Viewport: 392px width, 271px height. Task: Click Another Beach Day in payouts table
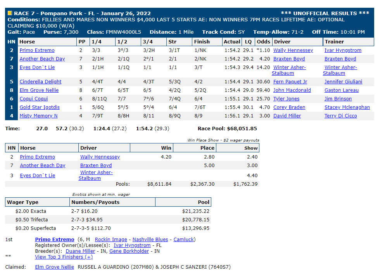[x=43, y=166]
